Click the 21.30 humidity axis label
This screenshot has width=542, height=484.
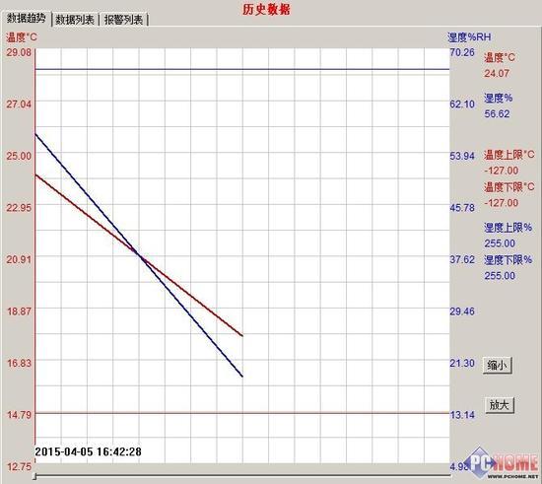462,363
